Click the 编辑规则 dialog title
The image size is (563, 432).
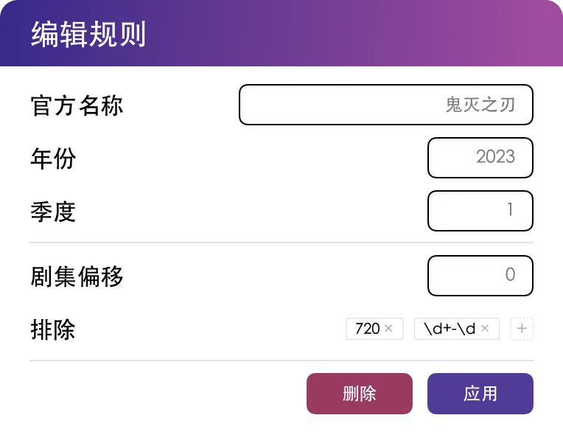[x=88, y=35]
